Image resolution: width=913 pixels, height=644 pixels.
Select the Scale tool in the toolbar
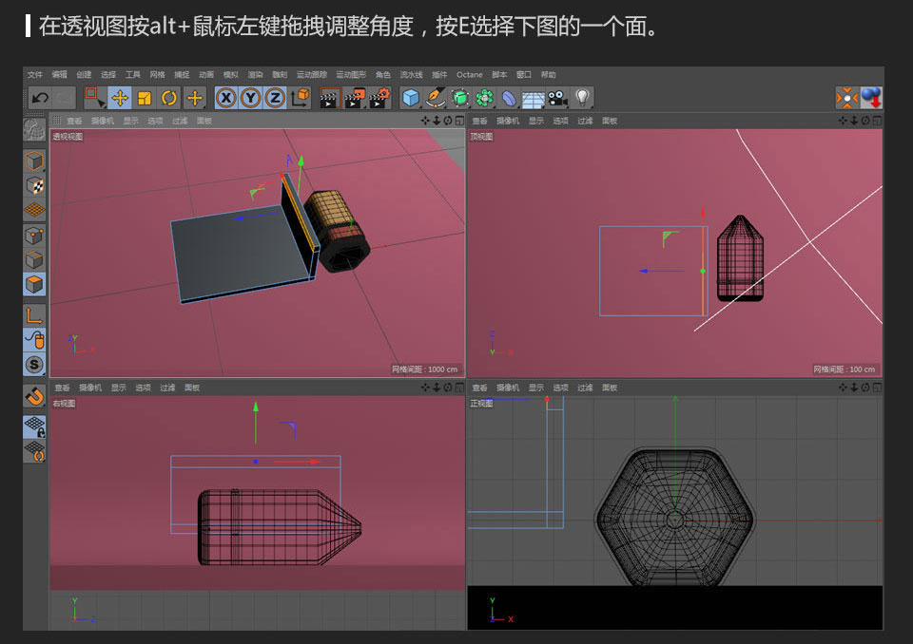(x=143, y=98)
